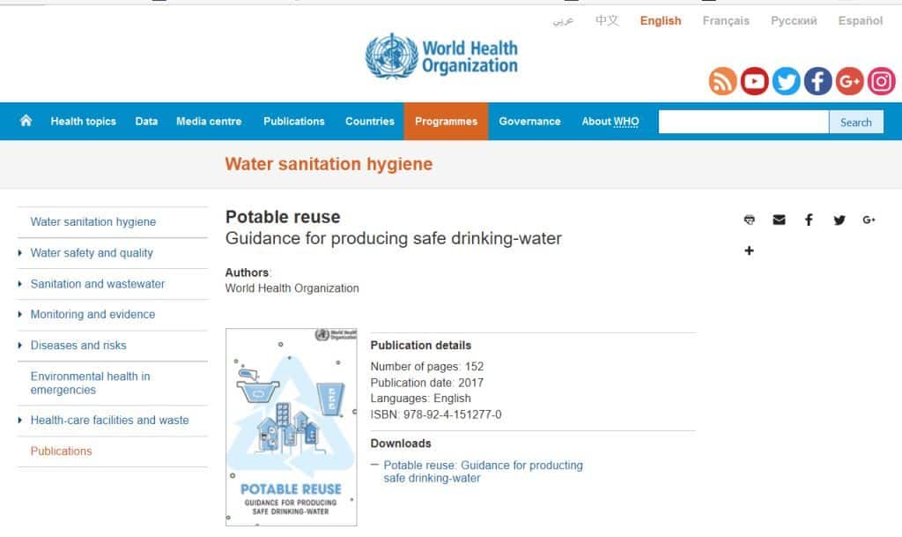This screenshot has height=537, width=902.
Task: Go to home via house icon
Action: click(26, 121)
